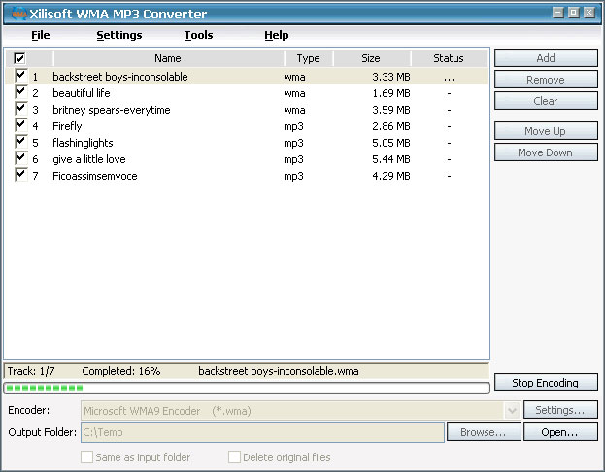605x472 pixels.
Task: Open the Help menu
Action: point(276,35)
